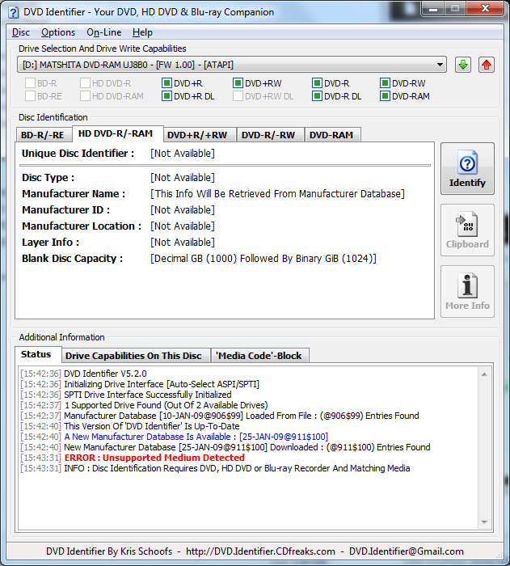Click the DVD.Identifier@Gmail.com email address

pos(407,551)
